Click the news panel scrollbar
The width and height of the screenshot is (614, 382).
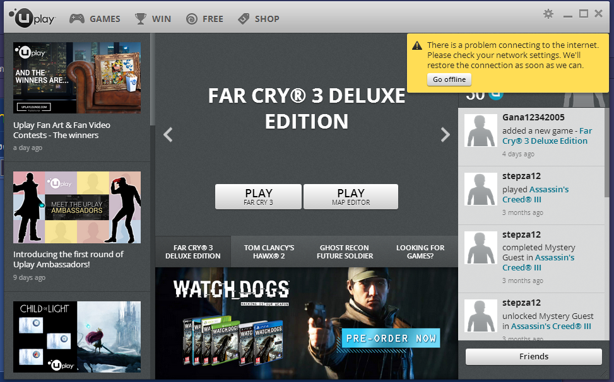click(152, 79)
